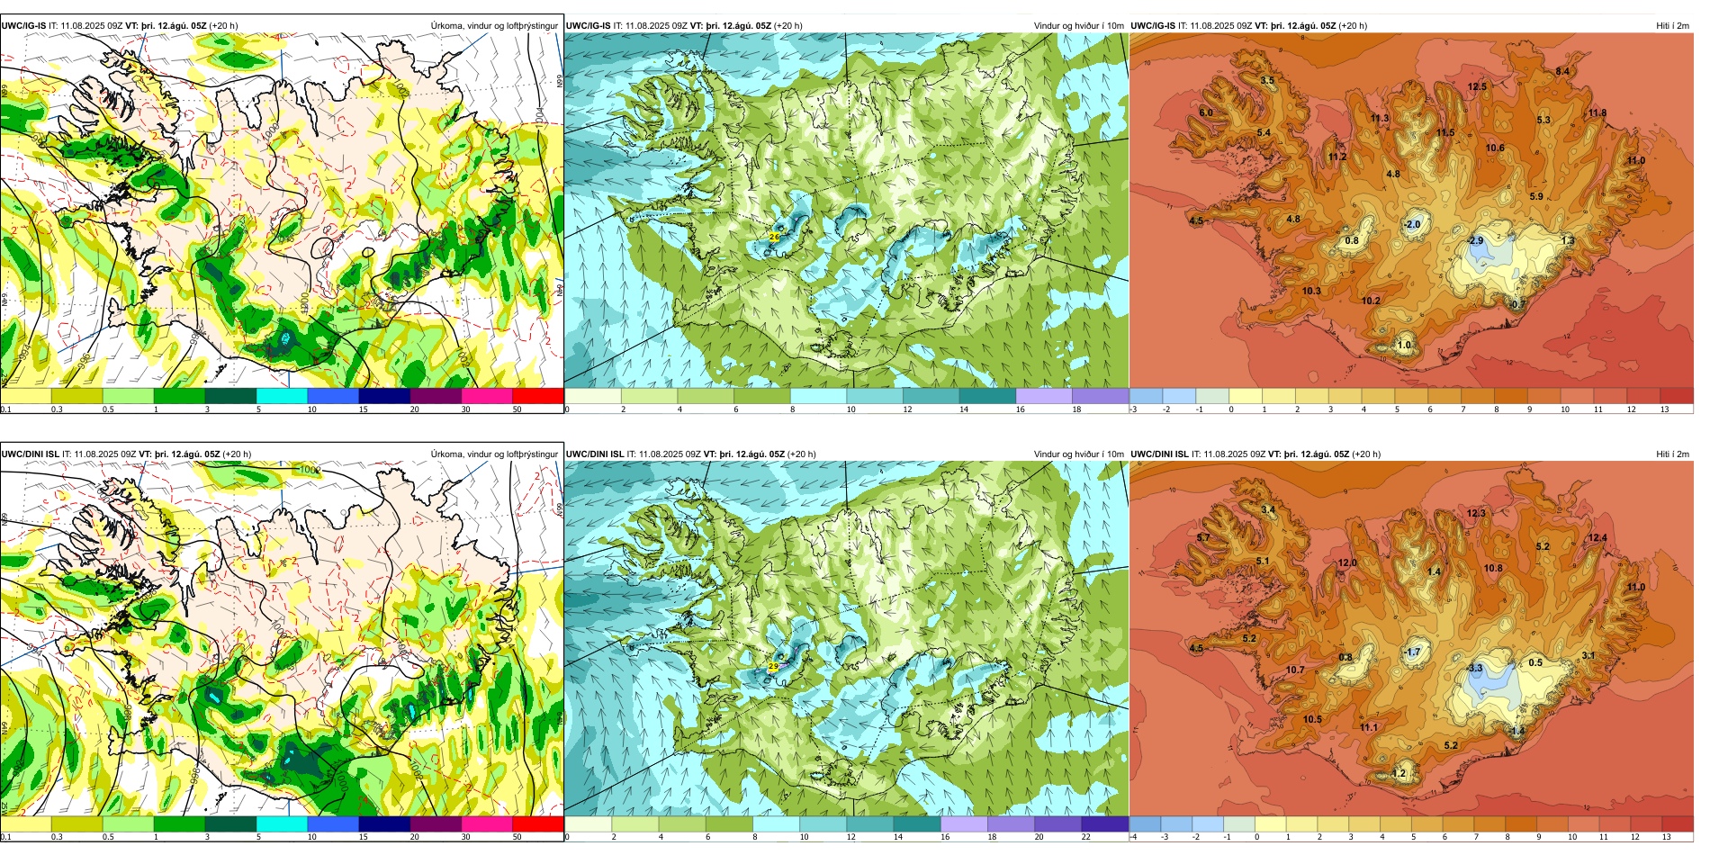Click temperature value -3.3 on DINI map
The image size is (1710, 855).
coord(1474,669)
